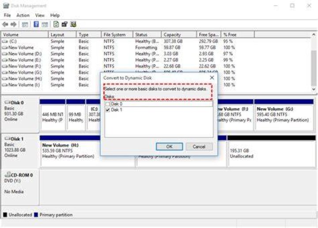Sort by the Type column header

89,35
